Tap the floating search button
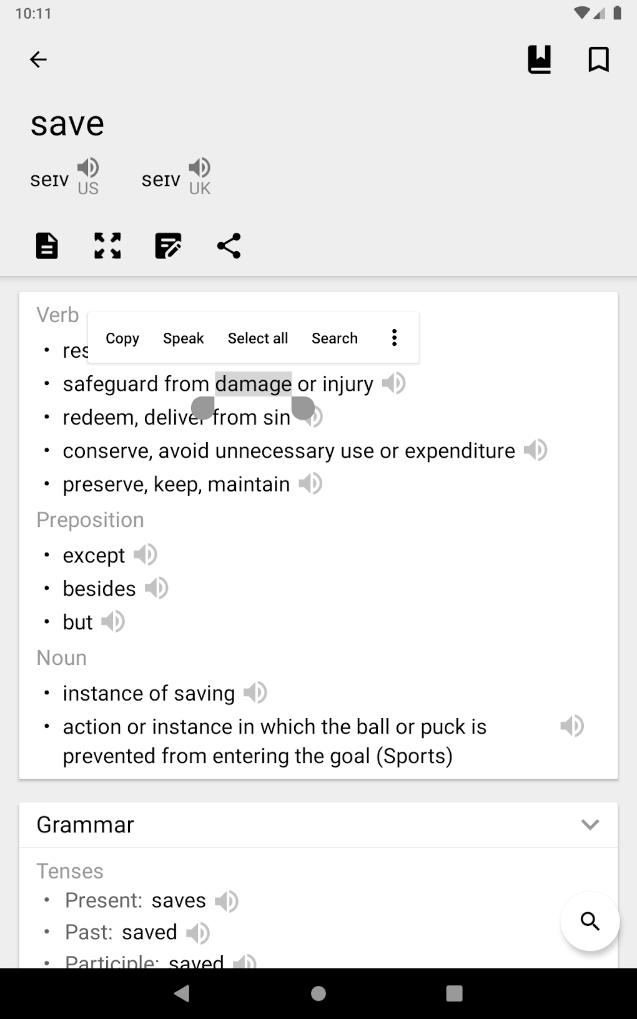 [590, 921]
